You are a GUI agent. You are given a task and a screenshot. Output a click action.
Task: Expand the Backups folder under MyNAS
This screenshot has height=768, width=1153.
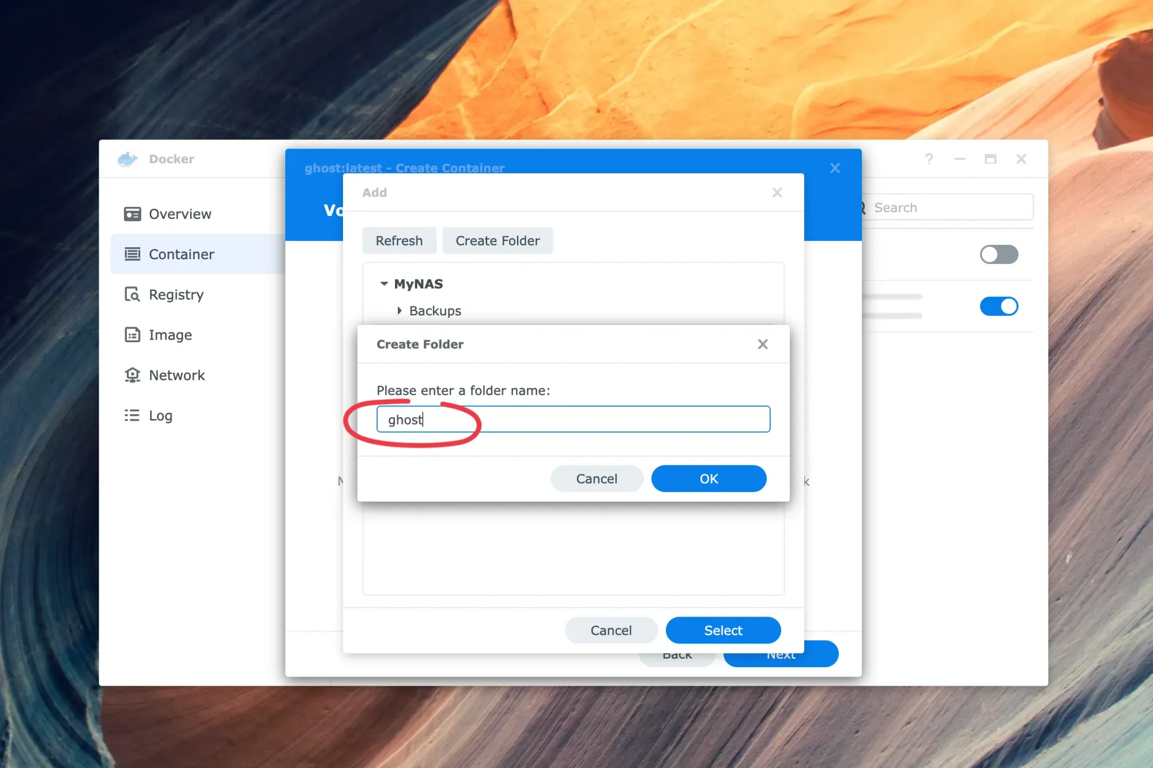coord(400,311)
